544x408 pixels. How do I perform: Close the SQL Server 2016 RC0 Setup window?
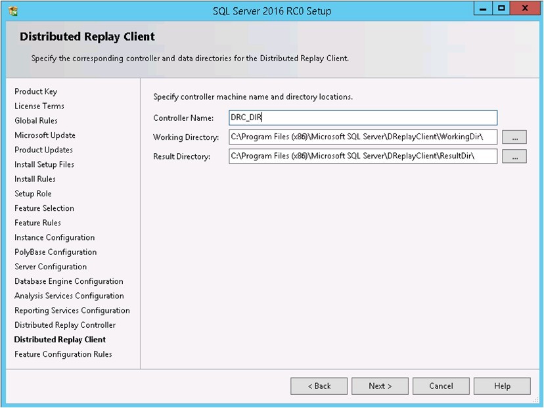pos(525,9)
